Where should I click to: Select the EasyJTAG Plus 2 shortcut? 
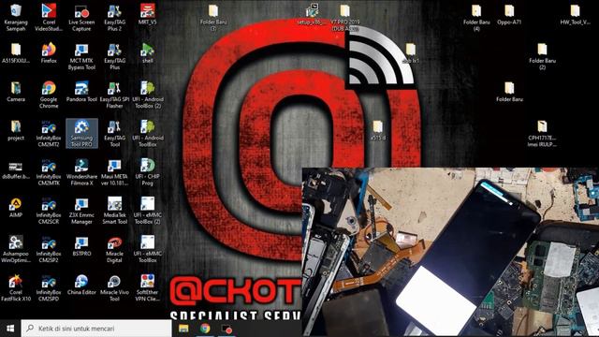[x=114, y=17]
